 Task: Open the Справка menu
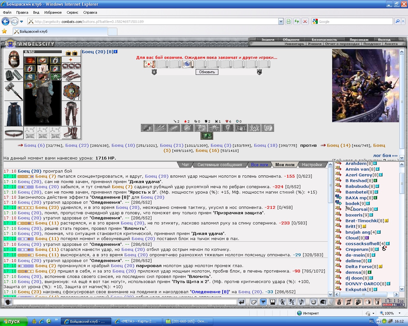point(90,12)
